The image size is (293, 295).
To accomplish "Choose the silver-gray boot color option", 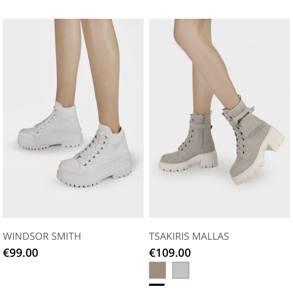I will click(181, 270).
